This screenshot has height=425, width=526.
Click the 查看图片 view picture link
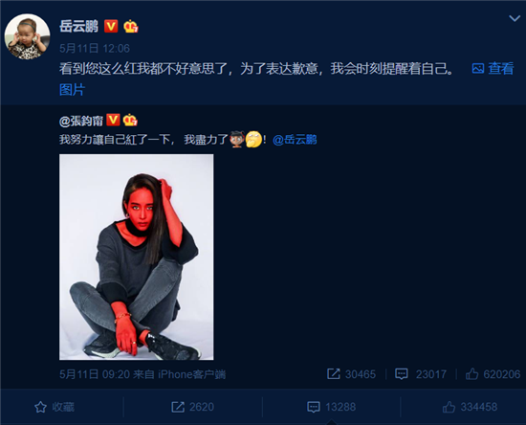pos(493,69)
